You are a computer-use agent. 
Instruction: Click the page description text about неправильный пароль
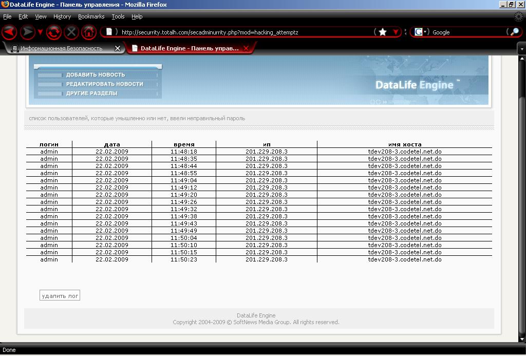(137, 118)
